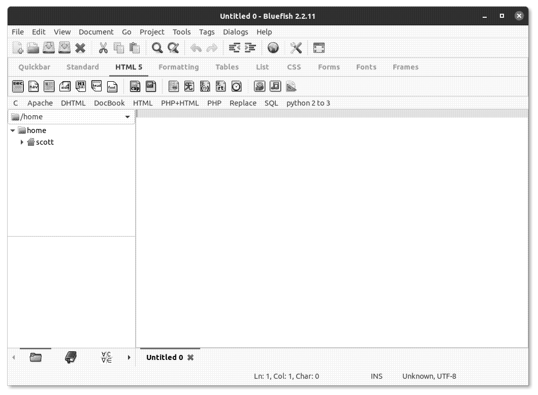
Task: Insert a footer tag using the 'foot' icon
Action: 112,86
